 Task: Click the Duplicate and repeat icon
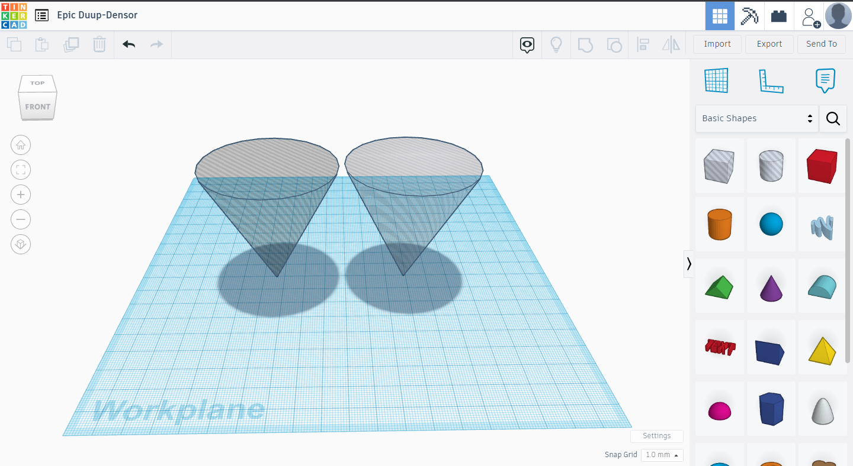71,44
